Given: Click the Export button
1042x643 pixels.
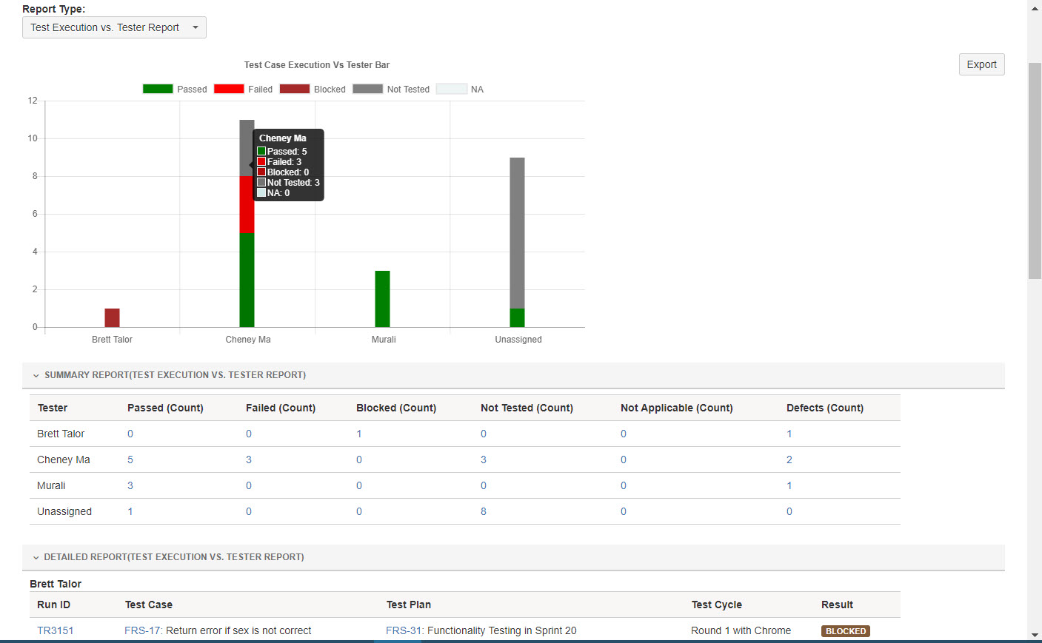Looking at the screenshot, I should coord(981,64).
